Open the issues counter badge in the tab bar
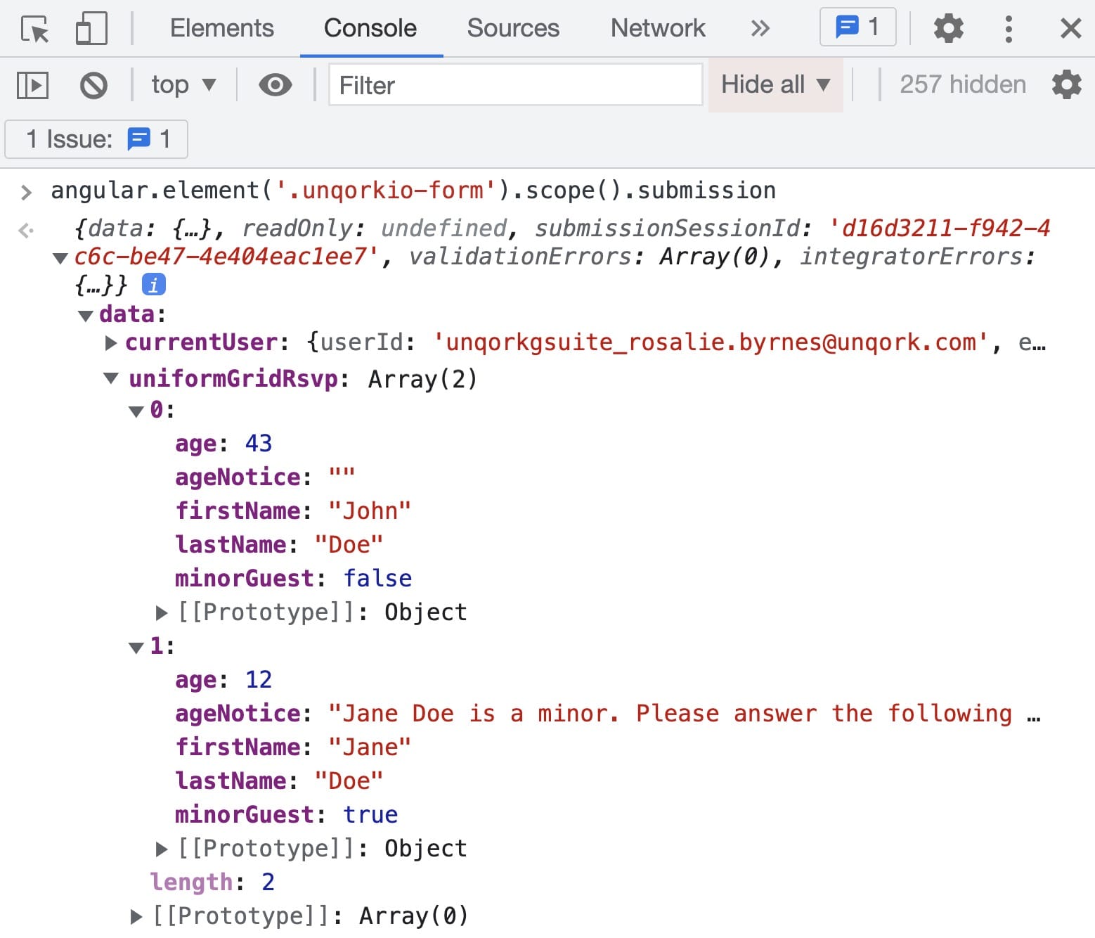Image resolution: width=1095 pixels, height=938 pixels. pos(857,27)
